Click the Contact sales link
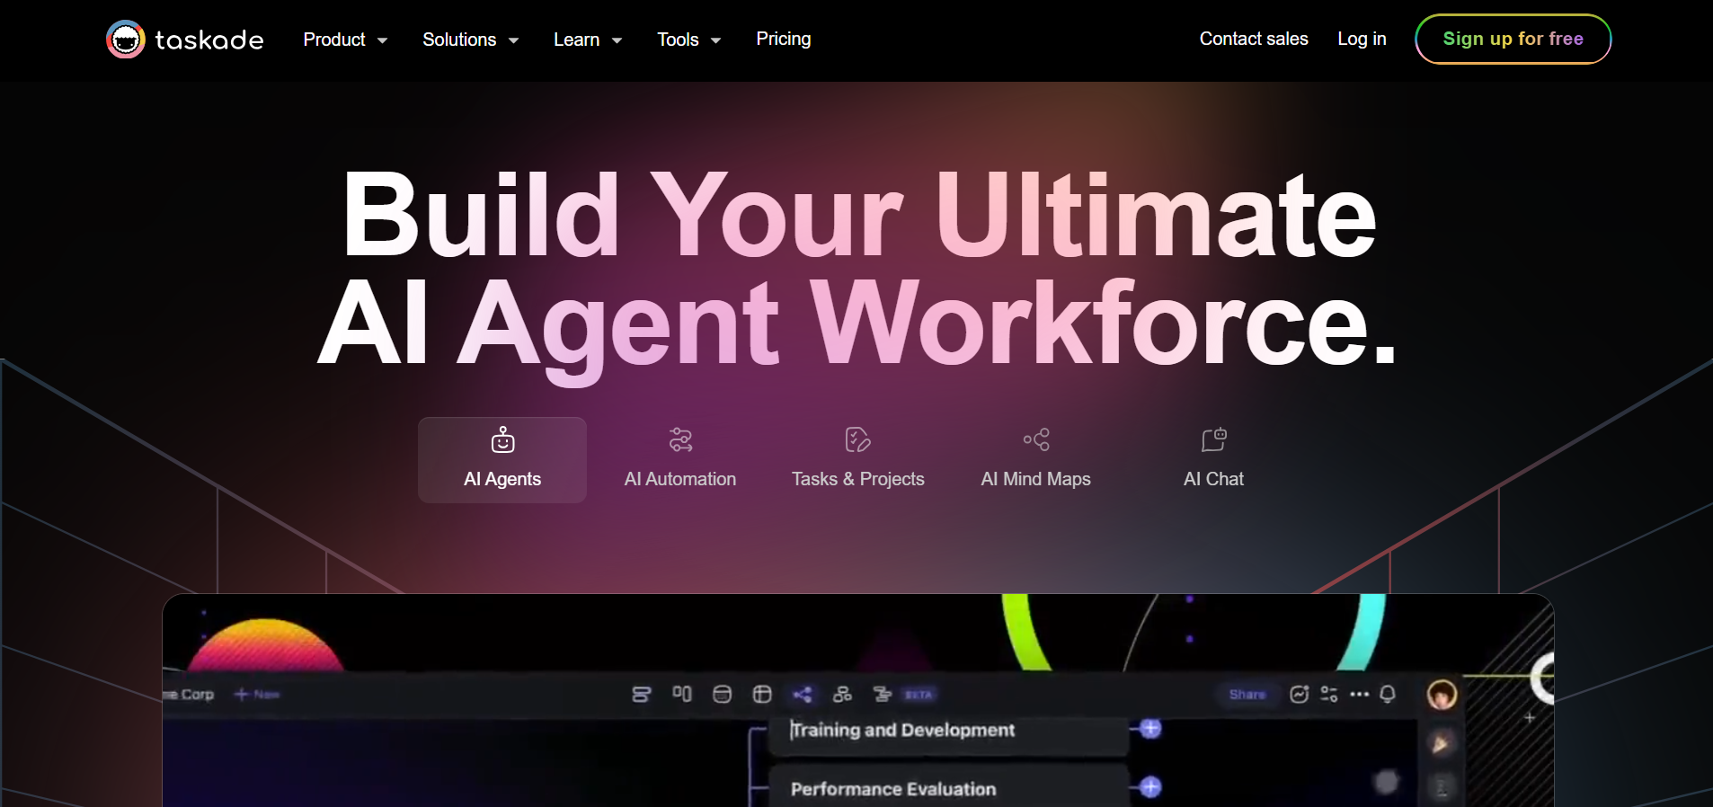 pos(1253,39)
